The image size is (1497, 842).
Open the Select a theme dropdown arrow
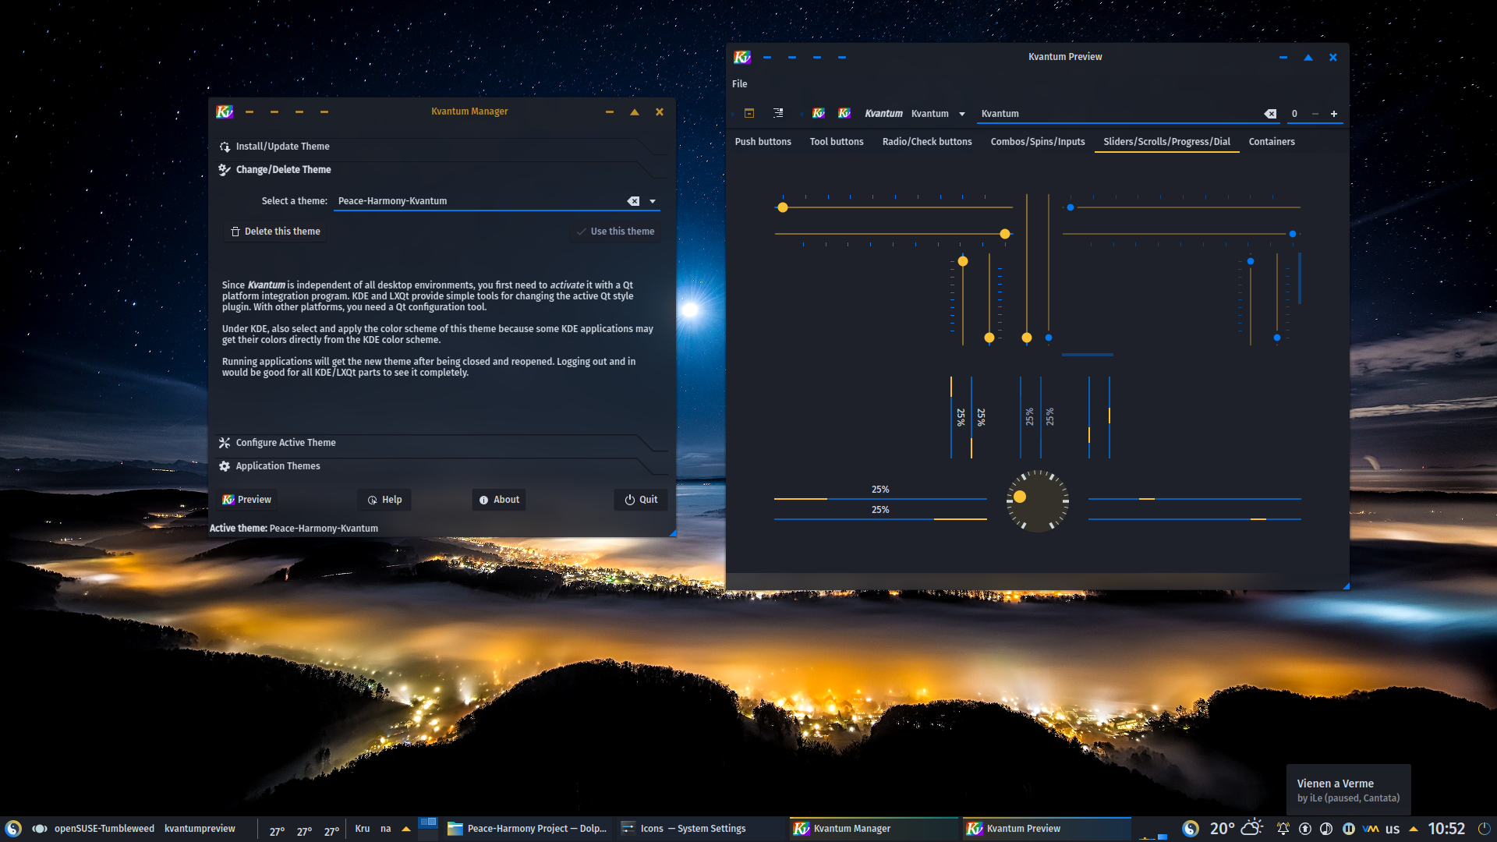[x=653, y=201]
